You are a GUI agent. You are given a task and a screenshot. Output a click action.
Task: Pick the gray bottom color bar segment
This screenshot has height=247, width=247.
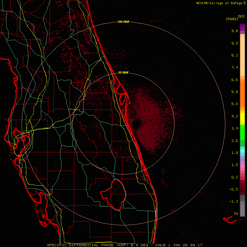pos(242,210)
